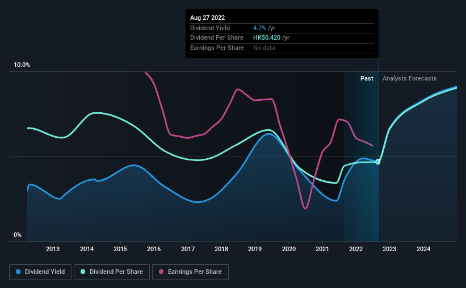Click the 2016 x-axis label
Viewport: 466px width, 288px height.
154,249
